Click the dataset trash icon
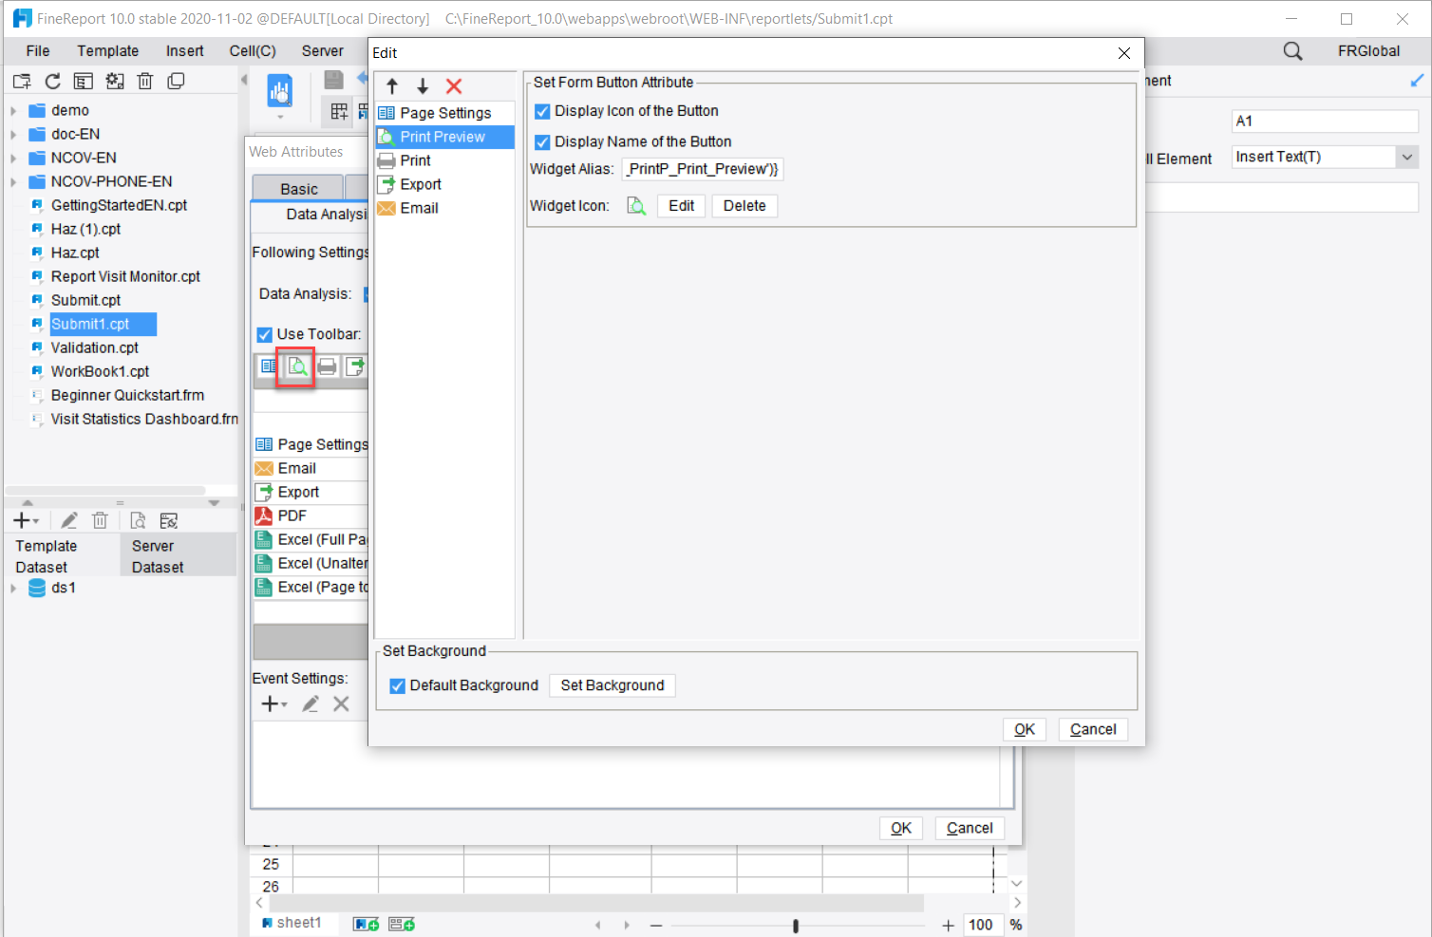Viewport: 1432px width, 937px height. [100, 520]
